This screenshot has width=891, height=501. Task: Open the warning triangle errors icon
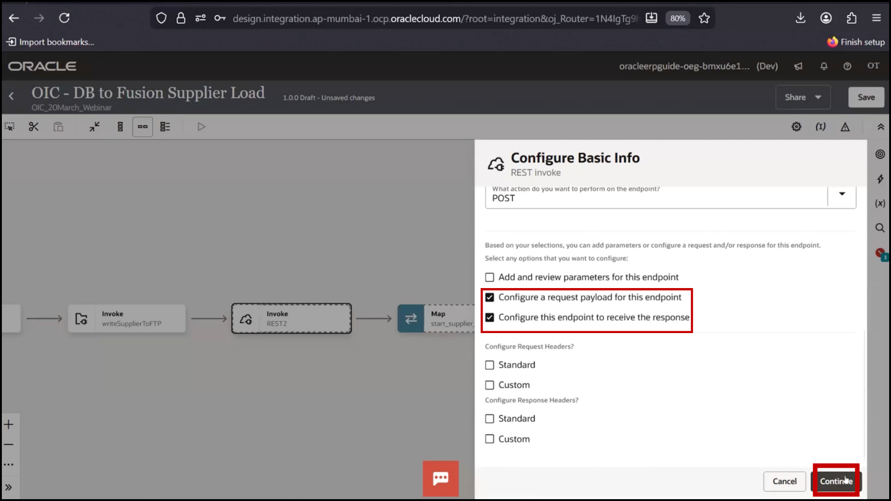coord(845,127)
